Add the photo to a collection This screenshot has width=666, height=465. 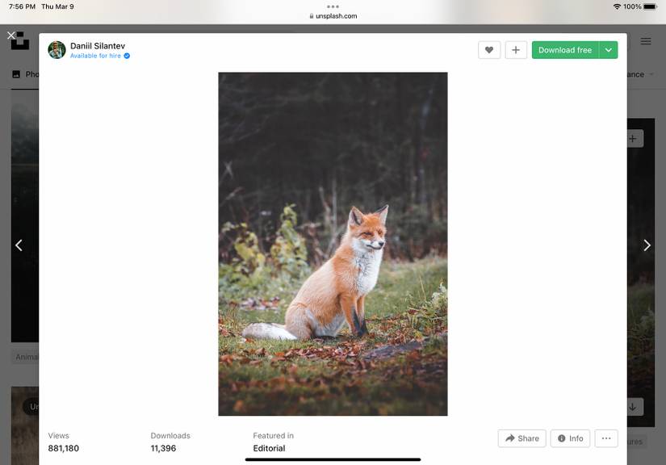(x=516, y=49)
